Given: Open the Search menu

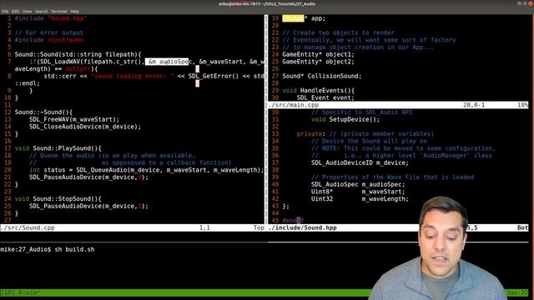Looking at the screenshot, I should pos(41,11).
